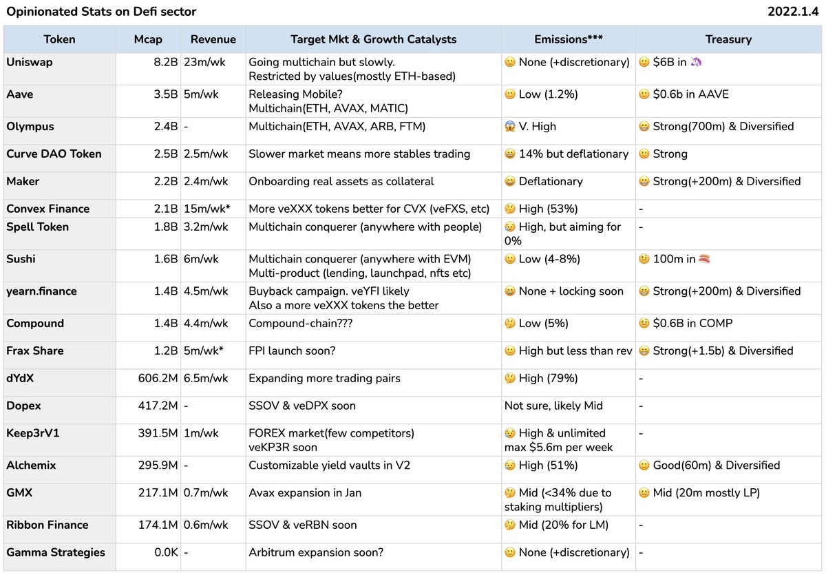Click the Not sure, likely Mid cell

569,410
